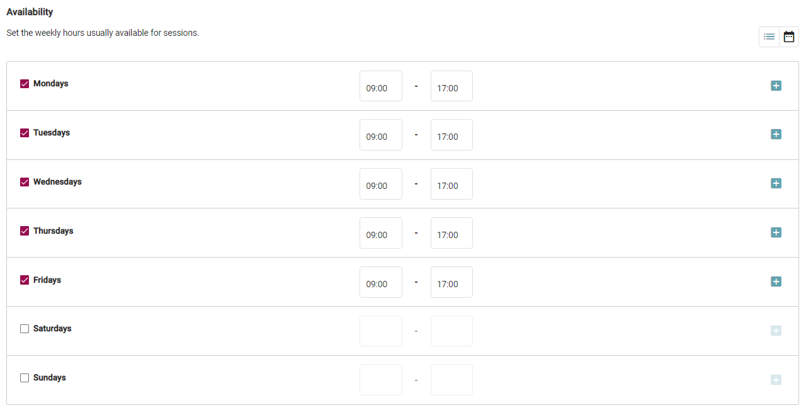
Task: Click the Tuesdays day label
Action: pos(52,133)
